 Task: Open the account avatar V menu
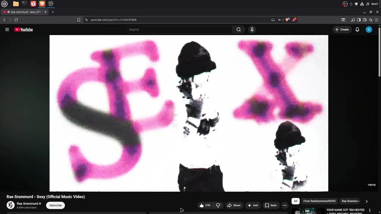pyautogui.click(x=369, y=29)
